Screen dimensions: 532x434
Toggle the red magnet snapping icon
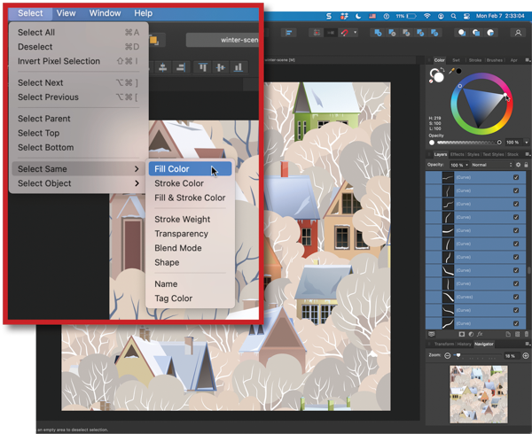pos(345,33)
